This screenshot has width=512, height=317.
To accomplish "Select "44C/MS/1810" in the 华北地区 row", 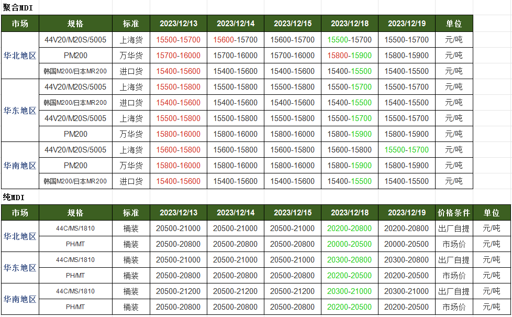I will pyautogui.click(x=75, y=228).
